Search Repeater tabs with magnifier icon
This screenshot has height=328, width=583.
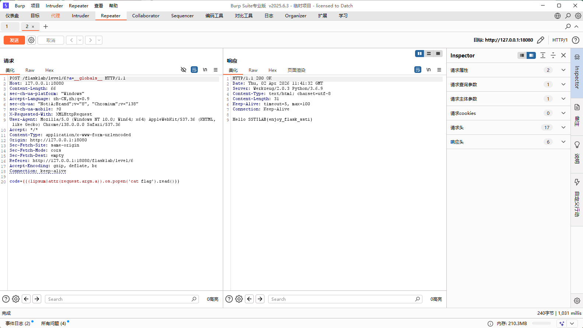point(568,27)
